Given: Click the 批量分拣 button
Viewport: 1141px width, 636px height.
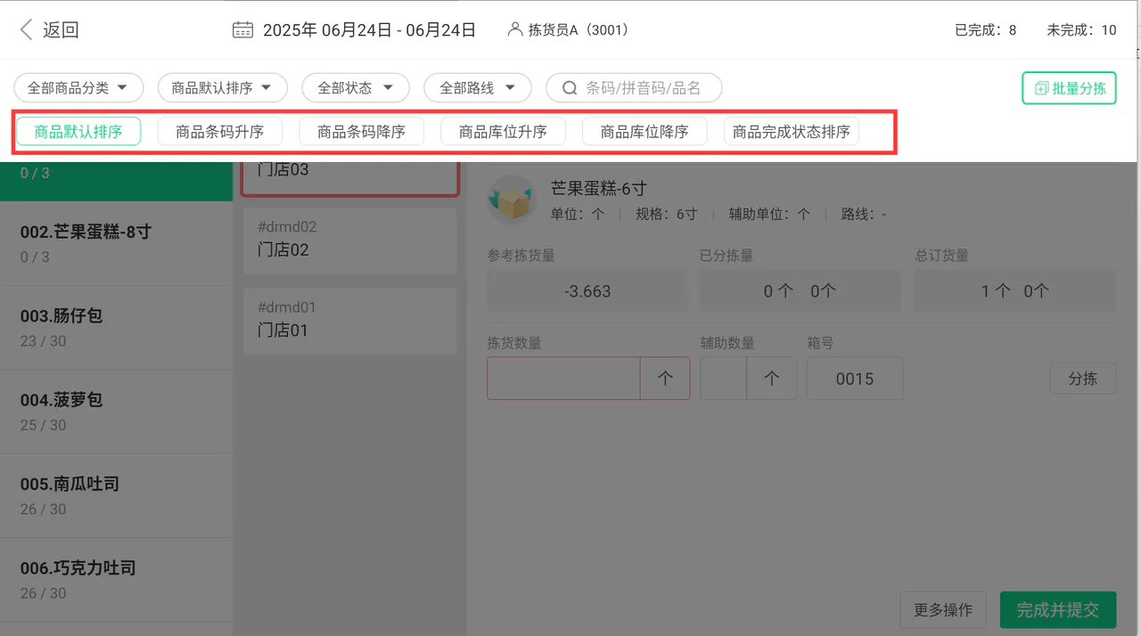Looking at the screenshot, I should (x=1069, y=88).
